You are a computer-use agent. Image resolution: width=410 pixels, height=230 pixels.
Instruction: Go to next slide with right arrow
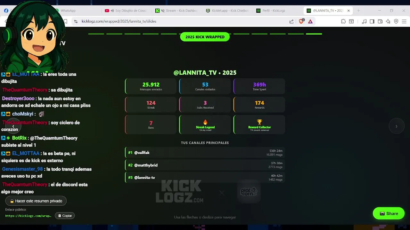pos(397,126)
